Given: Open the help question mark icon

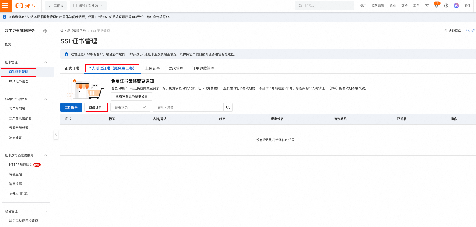Looking at the screenshot, I should tap(446, 6).
